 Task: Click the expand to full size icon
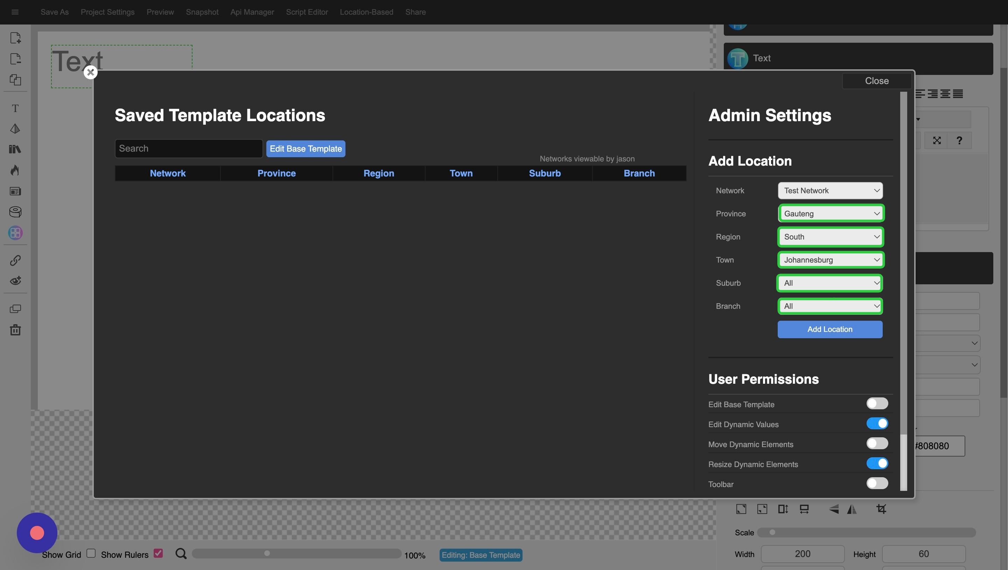click(x=741, y=509)
